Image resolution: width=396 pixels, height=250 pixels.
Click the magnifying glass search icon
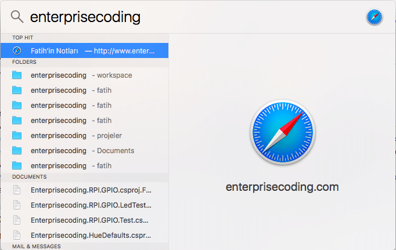click(x=17, y=17)
